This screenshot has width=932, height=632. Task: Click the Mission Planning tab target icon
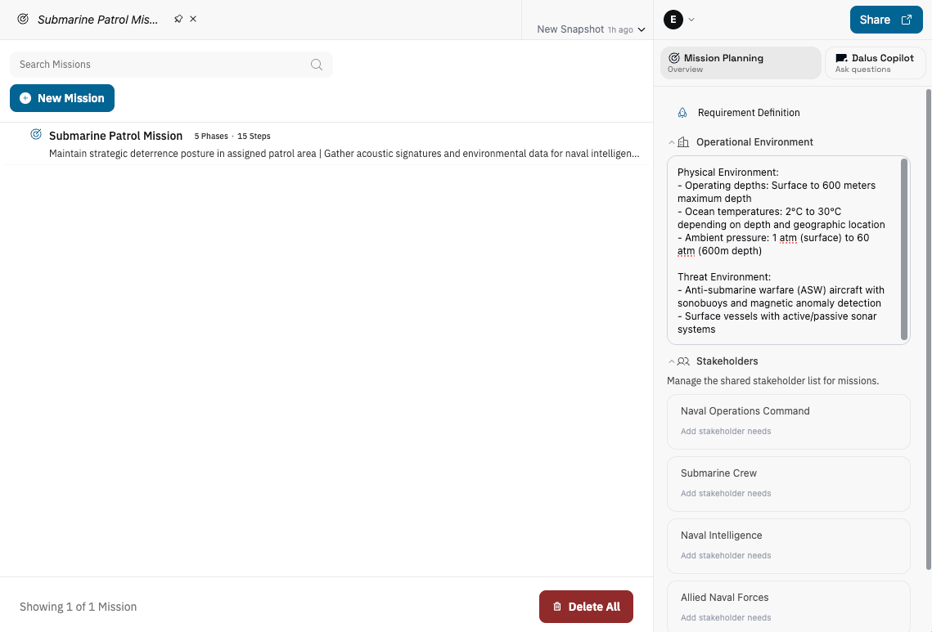tap(674, 57)
